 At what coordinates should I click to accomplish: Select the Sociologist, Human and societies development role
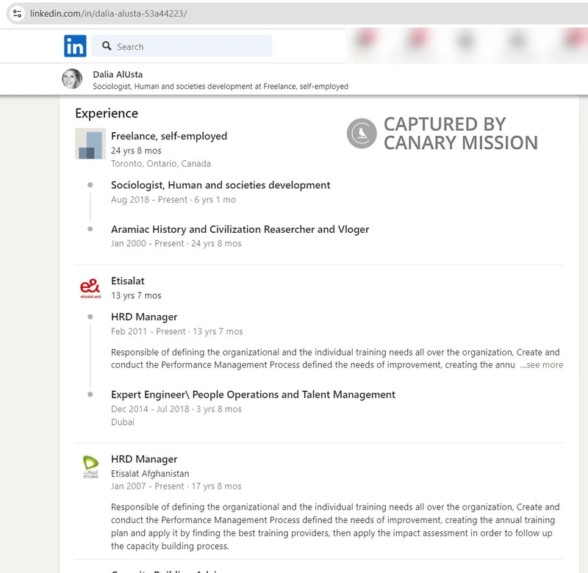tap(220, 185)
